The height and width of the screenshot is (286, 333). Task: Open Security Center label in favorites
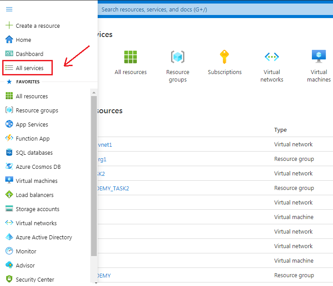[35, 279]
